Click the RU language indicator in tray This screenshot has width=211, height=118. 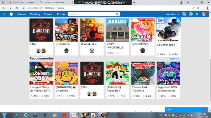[x=161, y=115]
